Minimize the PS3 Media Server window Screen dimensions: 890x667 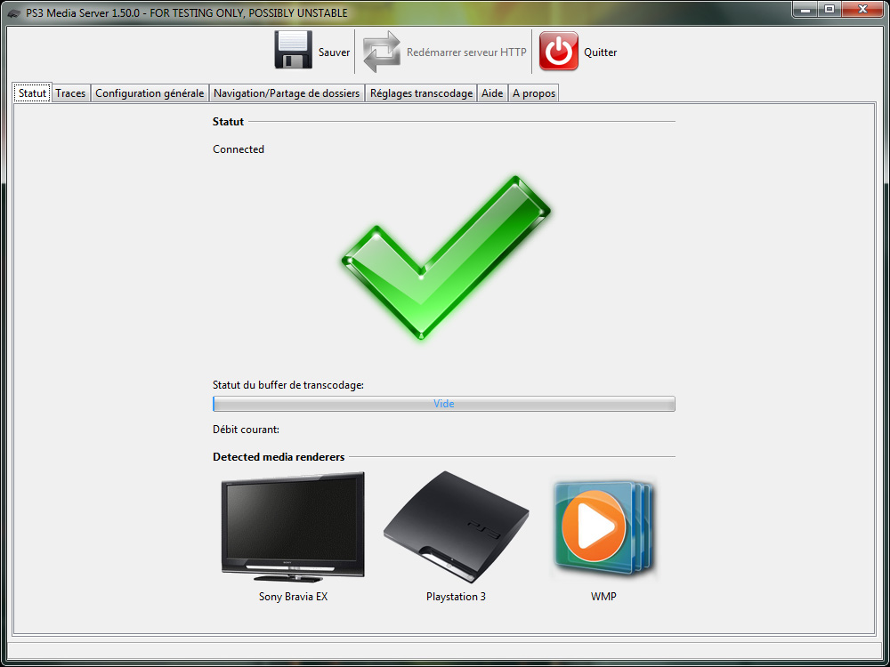coord(805,9)
